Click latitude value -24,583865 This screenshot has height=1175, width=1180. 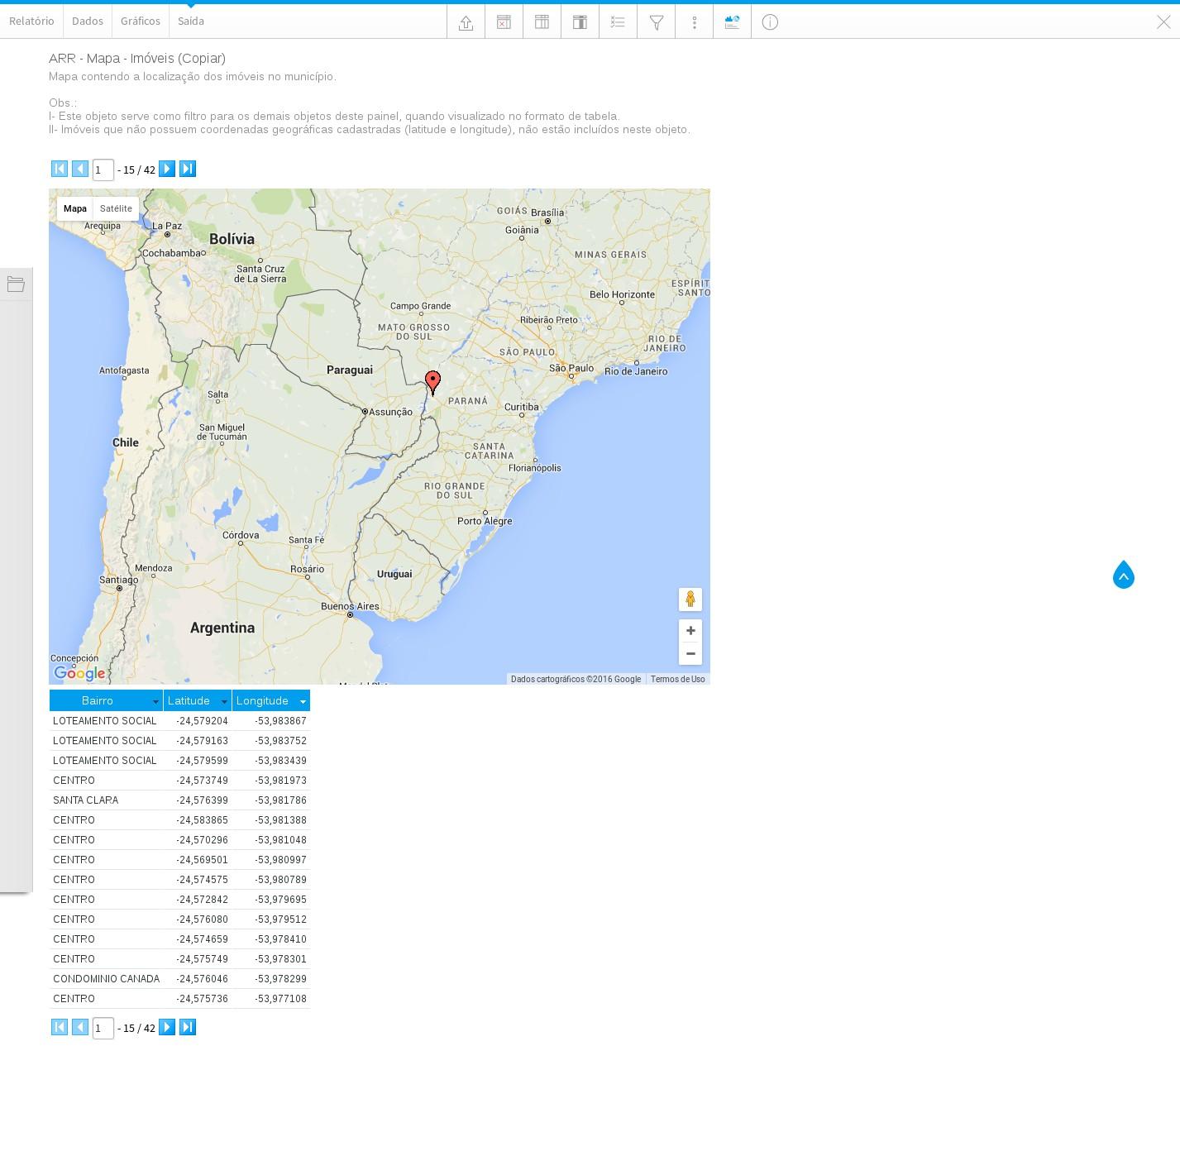coord(202,820)
